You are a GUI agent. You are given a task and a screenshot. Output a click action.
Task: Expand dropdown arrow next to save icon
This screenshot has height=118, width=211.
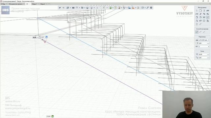(x=79, y=8)
